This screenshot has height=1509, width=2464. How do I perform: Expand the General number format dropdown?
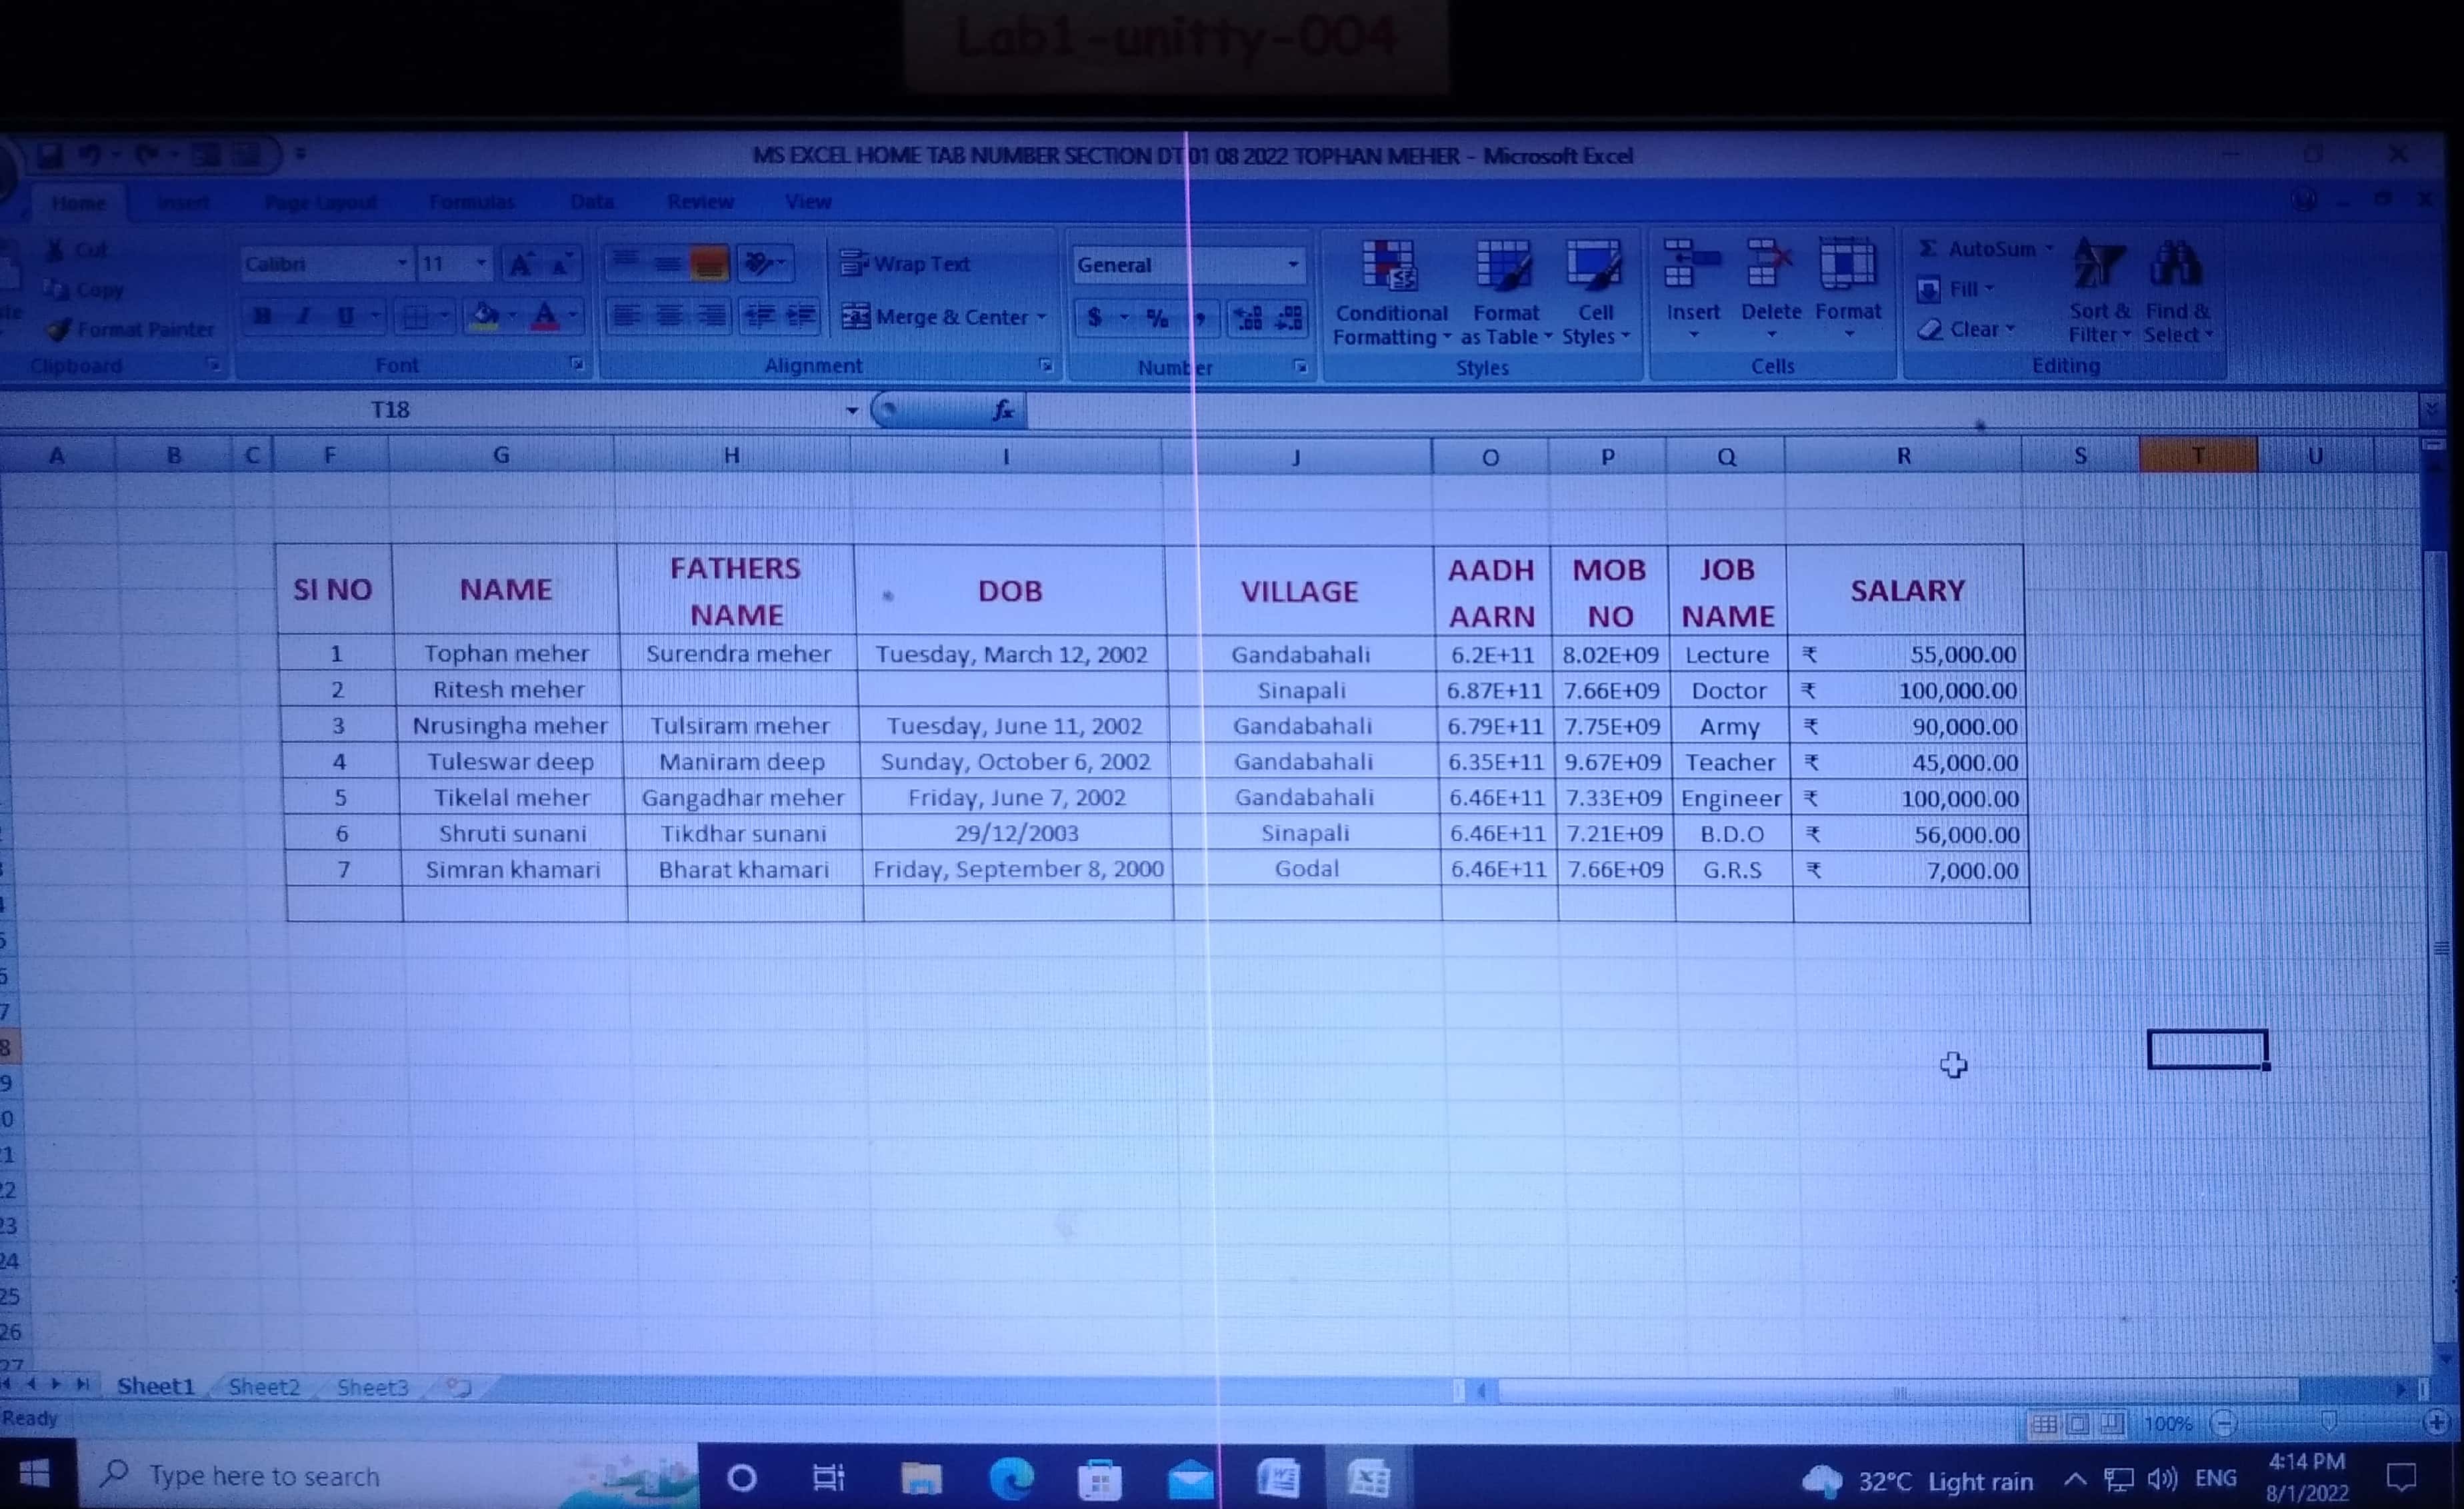point(1293,265)
